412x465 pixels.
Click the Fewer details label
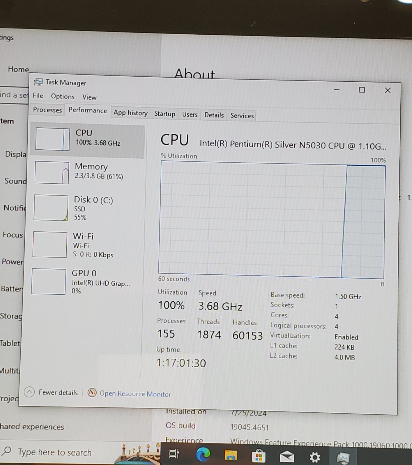(58, 393)
